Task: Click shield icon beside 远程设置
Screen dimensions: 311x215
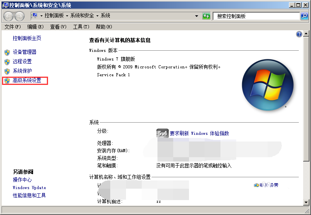Action: pos(7,62)
